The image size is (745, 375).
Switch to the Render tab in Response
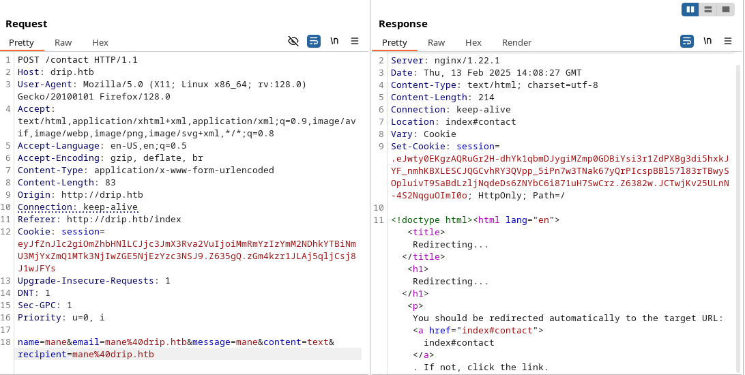516,42
